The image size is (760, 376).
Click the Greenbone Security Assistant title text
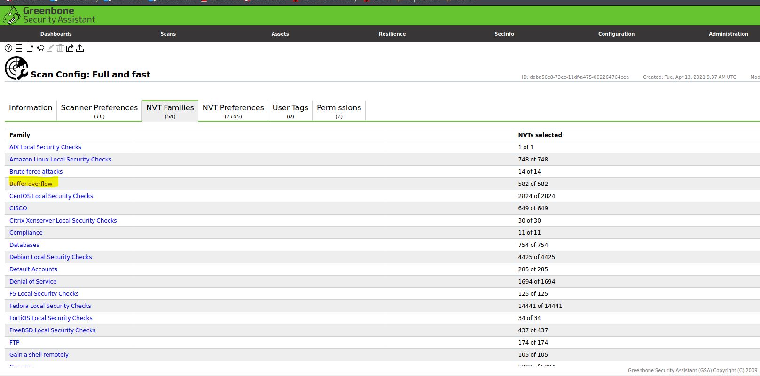(59, 15)
